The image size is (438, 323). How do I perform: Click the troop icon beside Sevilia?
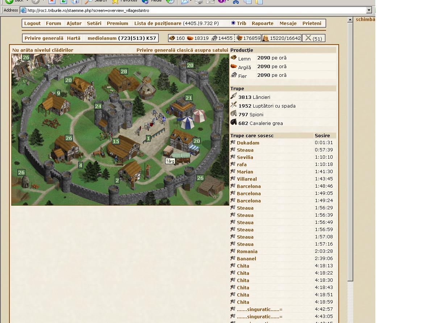(233, 157)
